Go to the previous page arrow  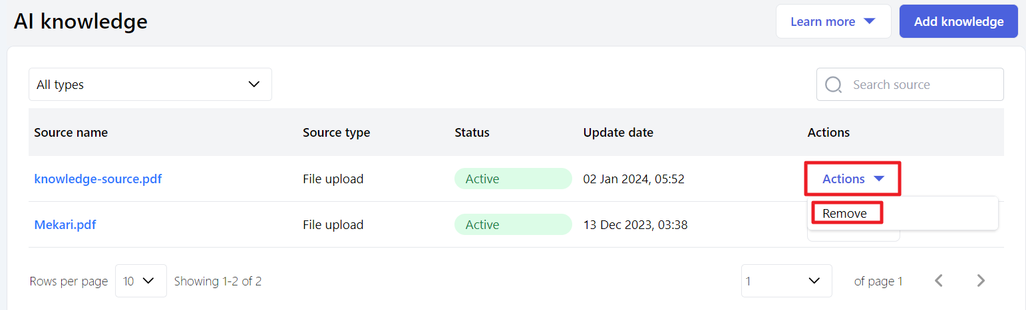[939, 281]
